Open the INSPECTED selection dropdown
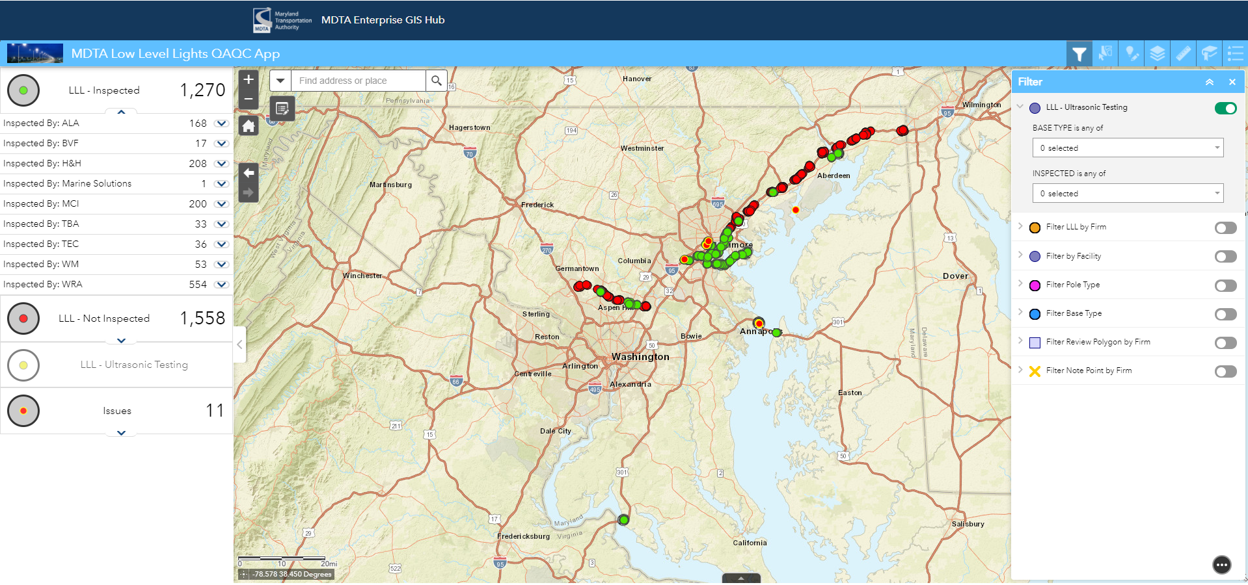The width and height of the screenshot is (1248, 585). click(1128, 193)
